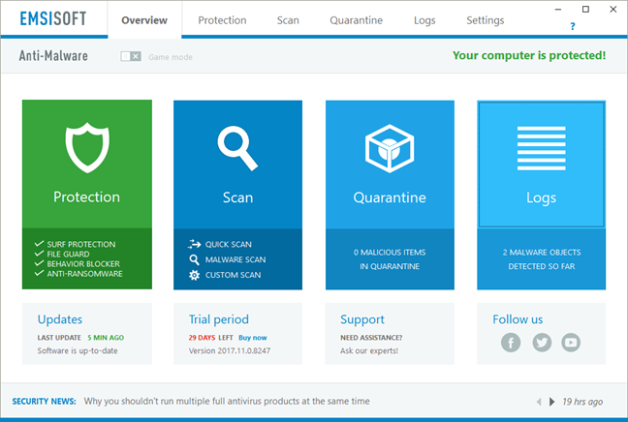Click the SECURITY NEWS label
This screenshot has width=628, height=422.
(44, 402)
